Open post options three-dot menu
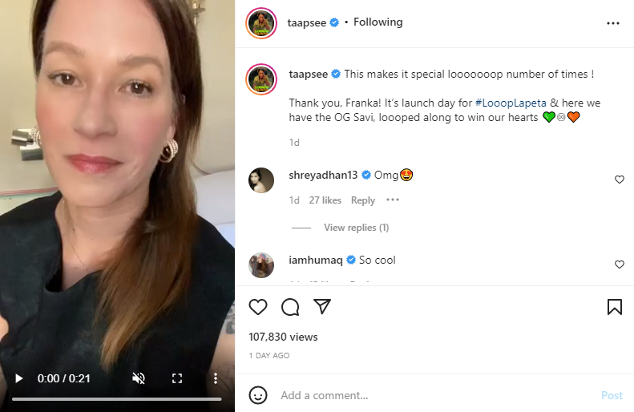The width and height of the screenshot is (634, 412). [613, 23]
